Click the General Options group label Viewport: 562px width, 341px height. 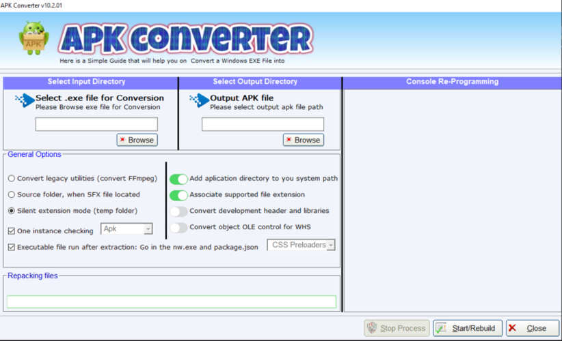pyautogui.click(x=34, y=154)
